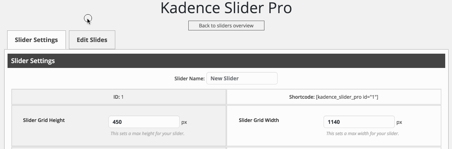Click the bold Shortcode label
452x149 pixels.
[x=302, y=97]
